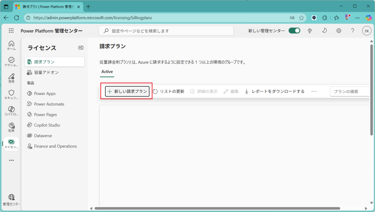Go back in the browser
Viewport: 375px width, 212px height.
tap(6, 18)
